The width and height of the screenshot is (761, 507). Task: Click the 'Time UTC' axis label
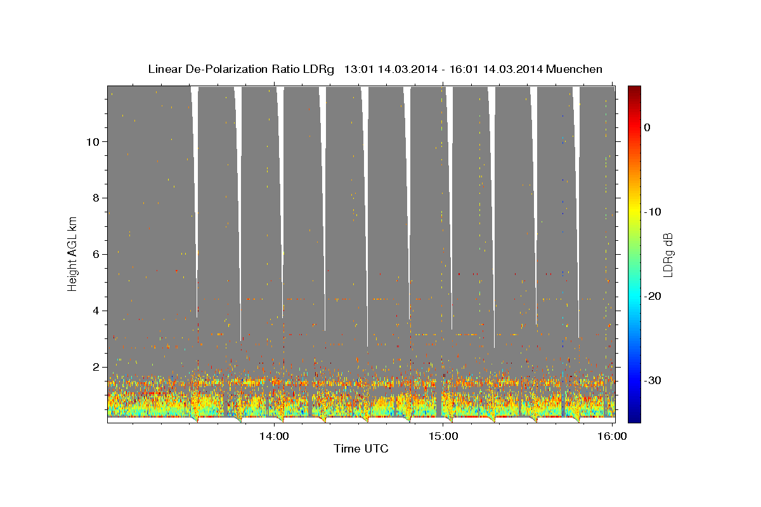(361, 449)
